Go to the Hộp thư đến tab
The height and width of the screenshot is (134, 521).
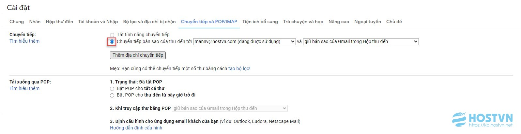point(59,22)
